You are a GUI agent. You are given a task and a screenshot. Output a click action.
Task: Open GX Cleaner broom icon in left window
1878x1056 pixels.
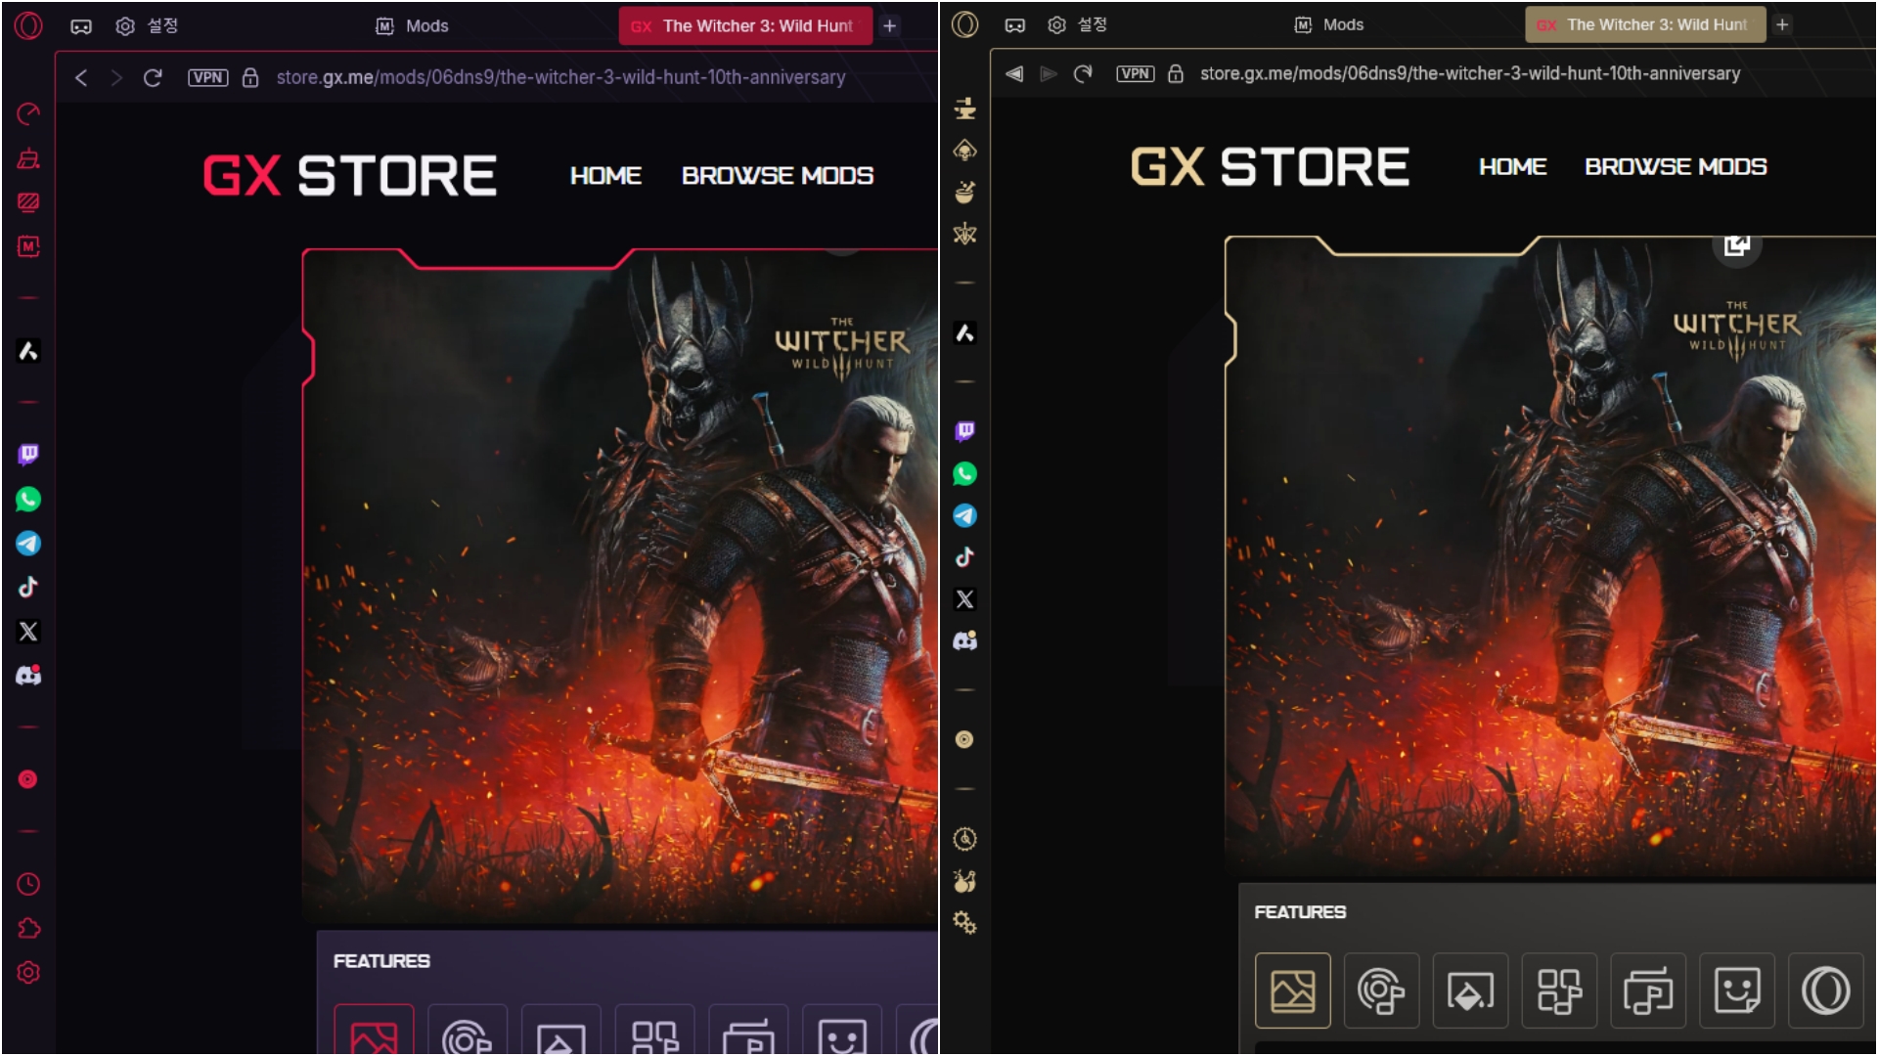28,158
